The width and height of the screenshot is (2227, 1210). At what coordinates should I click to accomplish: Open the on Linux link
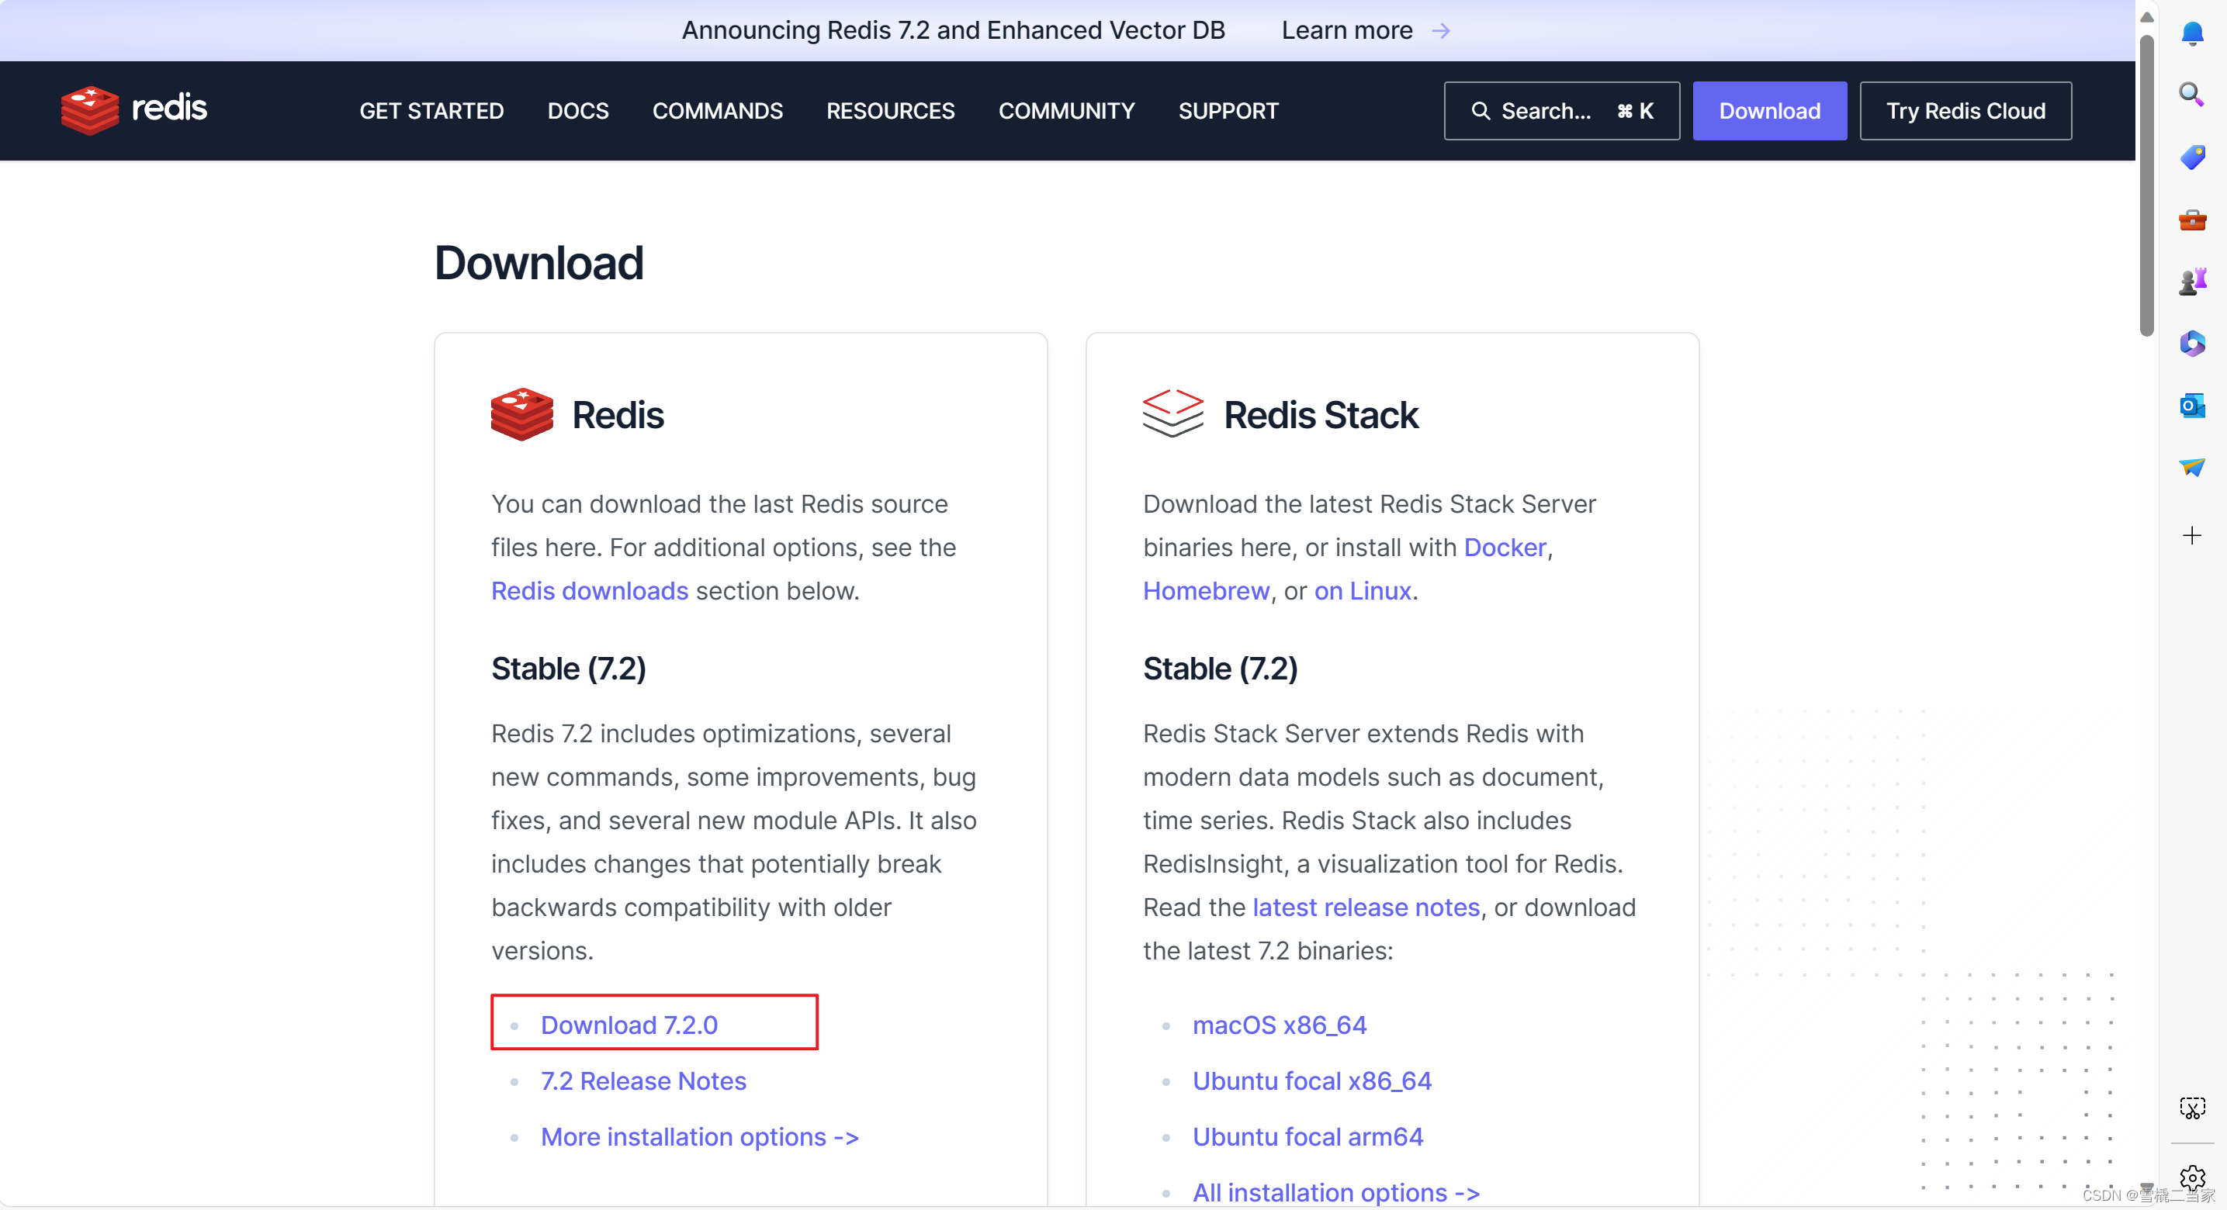point(1363,590)
